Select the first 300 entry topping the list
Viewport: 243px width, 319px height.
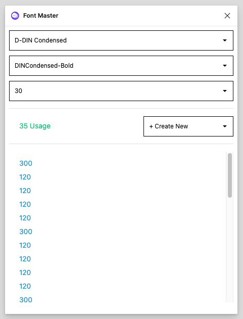26,163
